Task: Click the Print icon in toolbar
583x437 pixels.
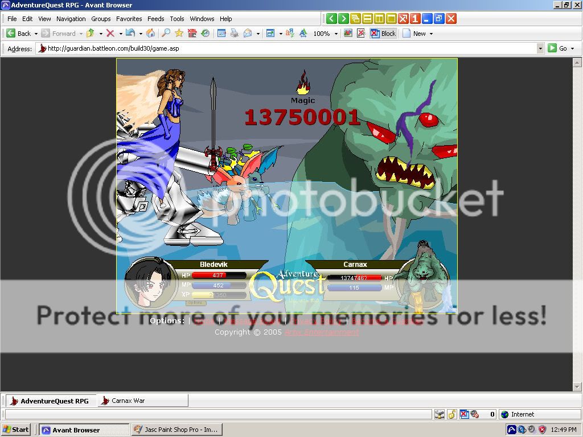Action: point(234,34)
